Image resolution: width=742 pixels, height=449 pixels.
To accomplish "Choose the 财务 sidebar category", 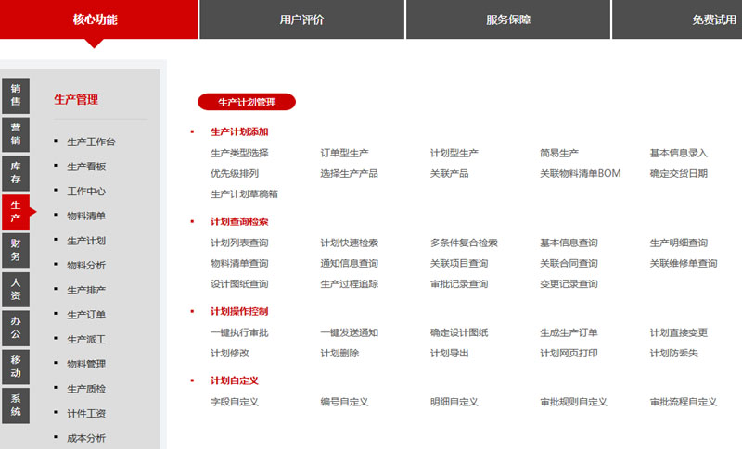I will point(16,250).
